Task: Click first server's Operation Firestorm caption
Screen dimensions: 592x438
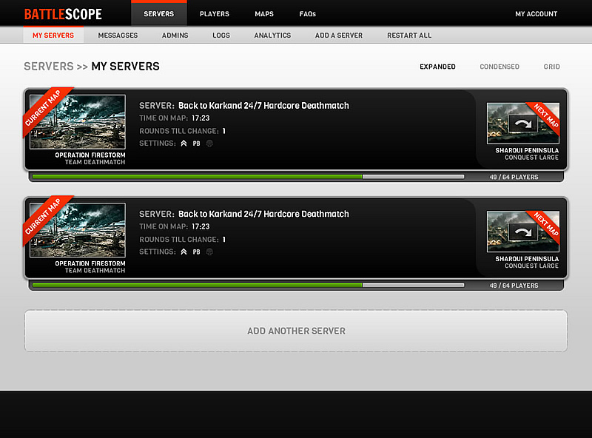Action: click(x=90, y=155)
